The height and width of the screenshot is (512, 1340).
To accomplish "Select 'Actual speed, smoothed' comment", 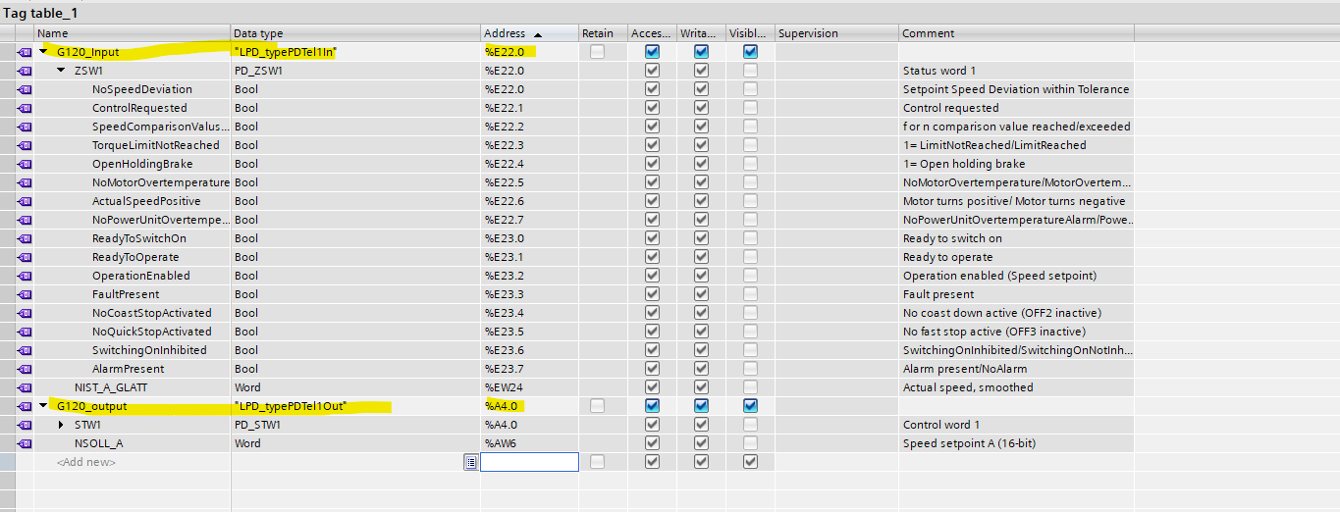I will [968, 387].
